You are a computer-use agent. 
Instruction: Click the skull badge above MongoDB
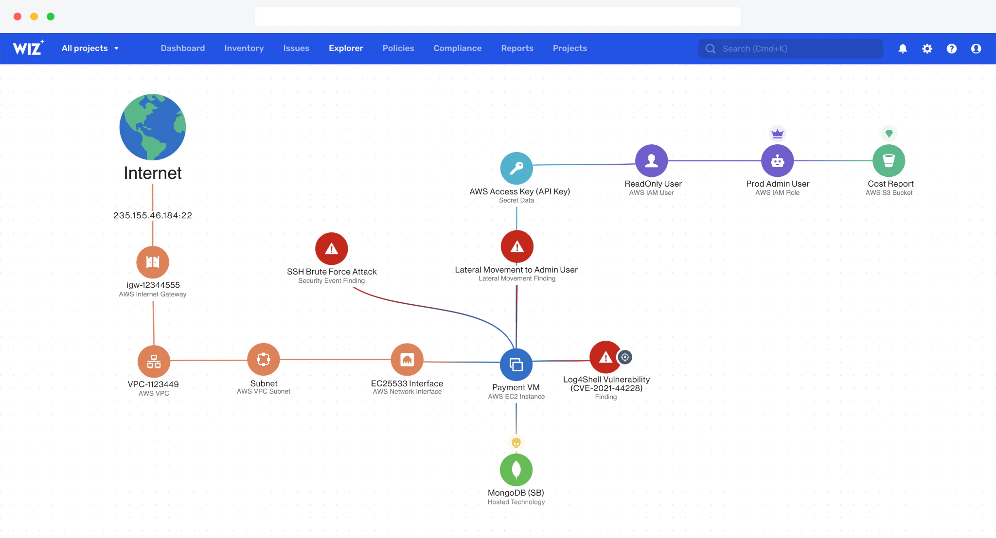tap(516, 443)
